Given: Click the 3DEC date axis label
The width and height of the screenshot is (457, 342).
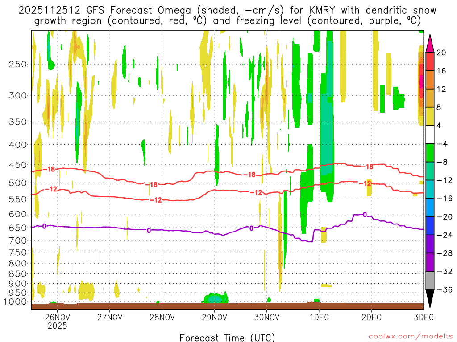Looking at the screenshot, I should 424,317.
